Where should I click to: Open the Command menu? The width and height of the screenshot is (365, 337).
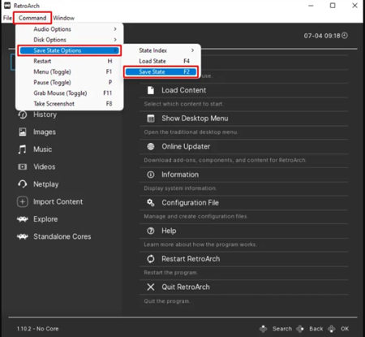coord(32,18)
